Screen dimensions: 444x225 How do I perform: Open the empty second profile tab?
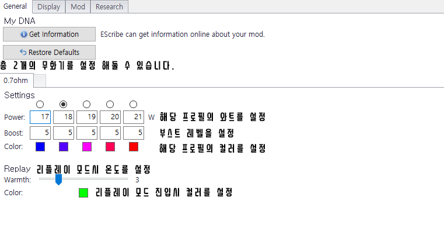40,81
